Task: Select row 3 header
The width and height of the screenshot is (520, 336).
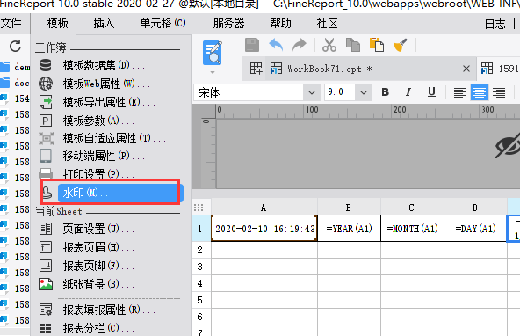Action: point(201,267)
